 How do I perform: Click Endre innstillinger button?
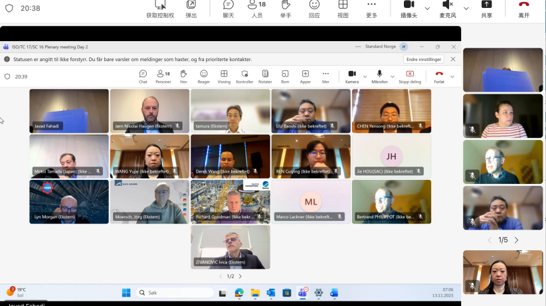pos(424,59)
